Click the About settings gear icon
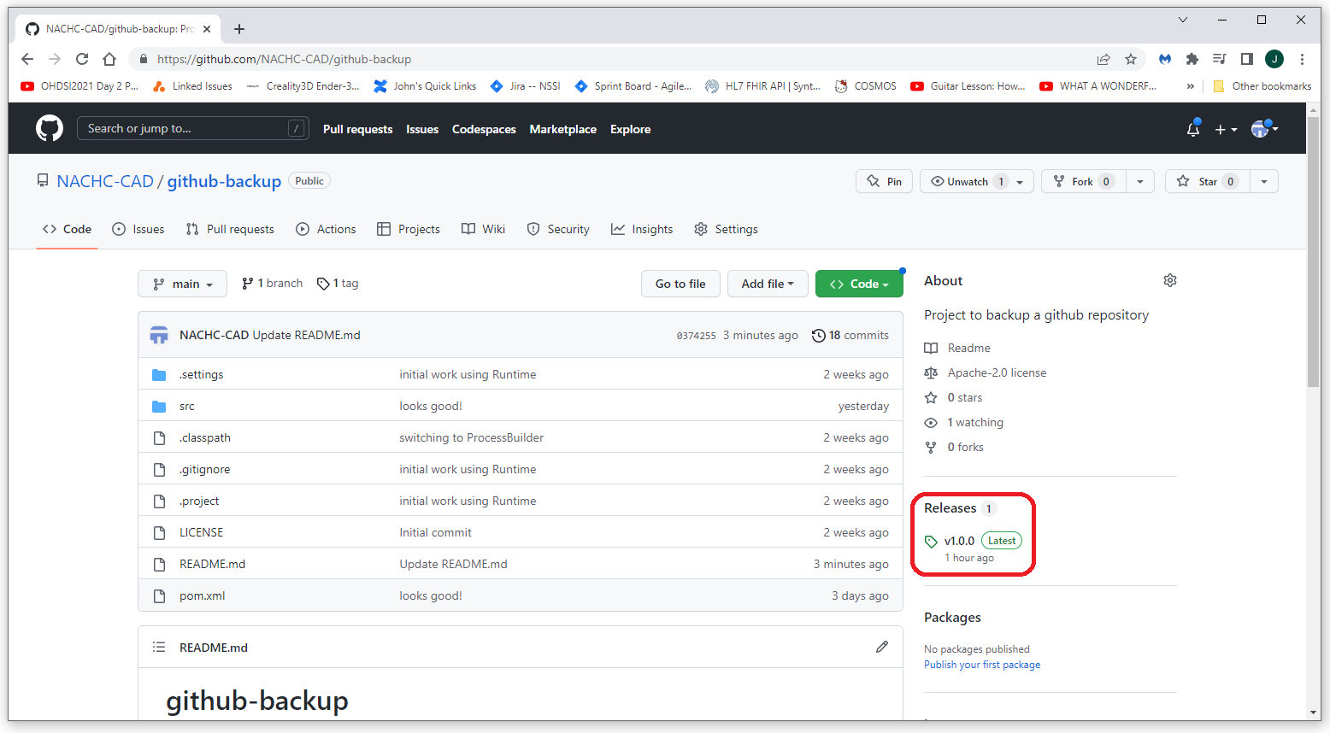This screenshot has width=1330, height=733. coord(1170,280)
